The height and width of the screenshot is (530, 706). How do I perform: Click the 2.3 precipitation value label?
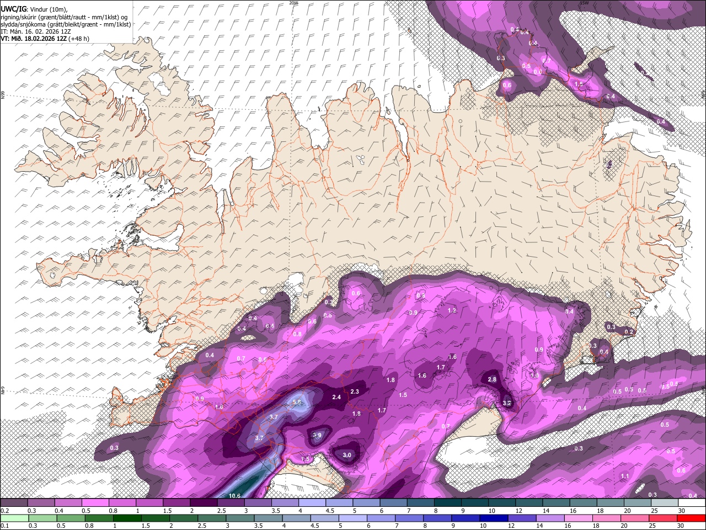(x=355, y=392)
